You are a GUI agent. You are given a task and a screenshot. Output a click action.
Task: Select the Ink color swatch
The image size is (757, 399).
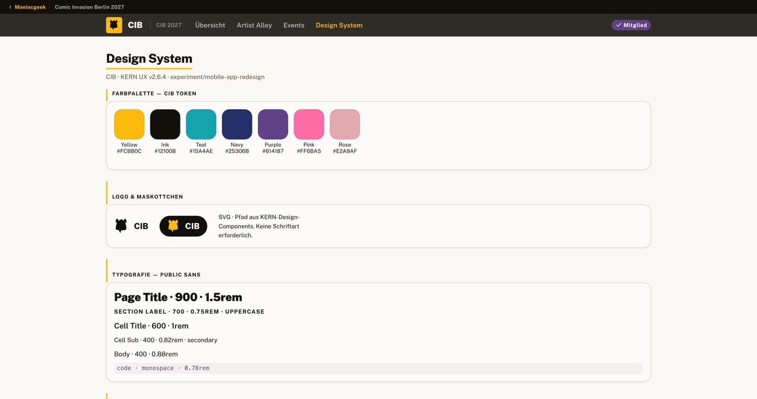tap(165, 124)
